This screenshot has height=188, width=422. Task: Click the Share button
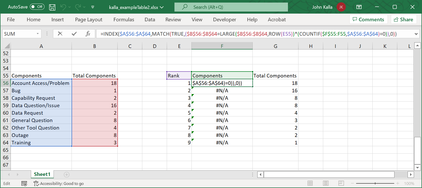403,19
